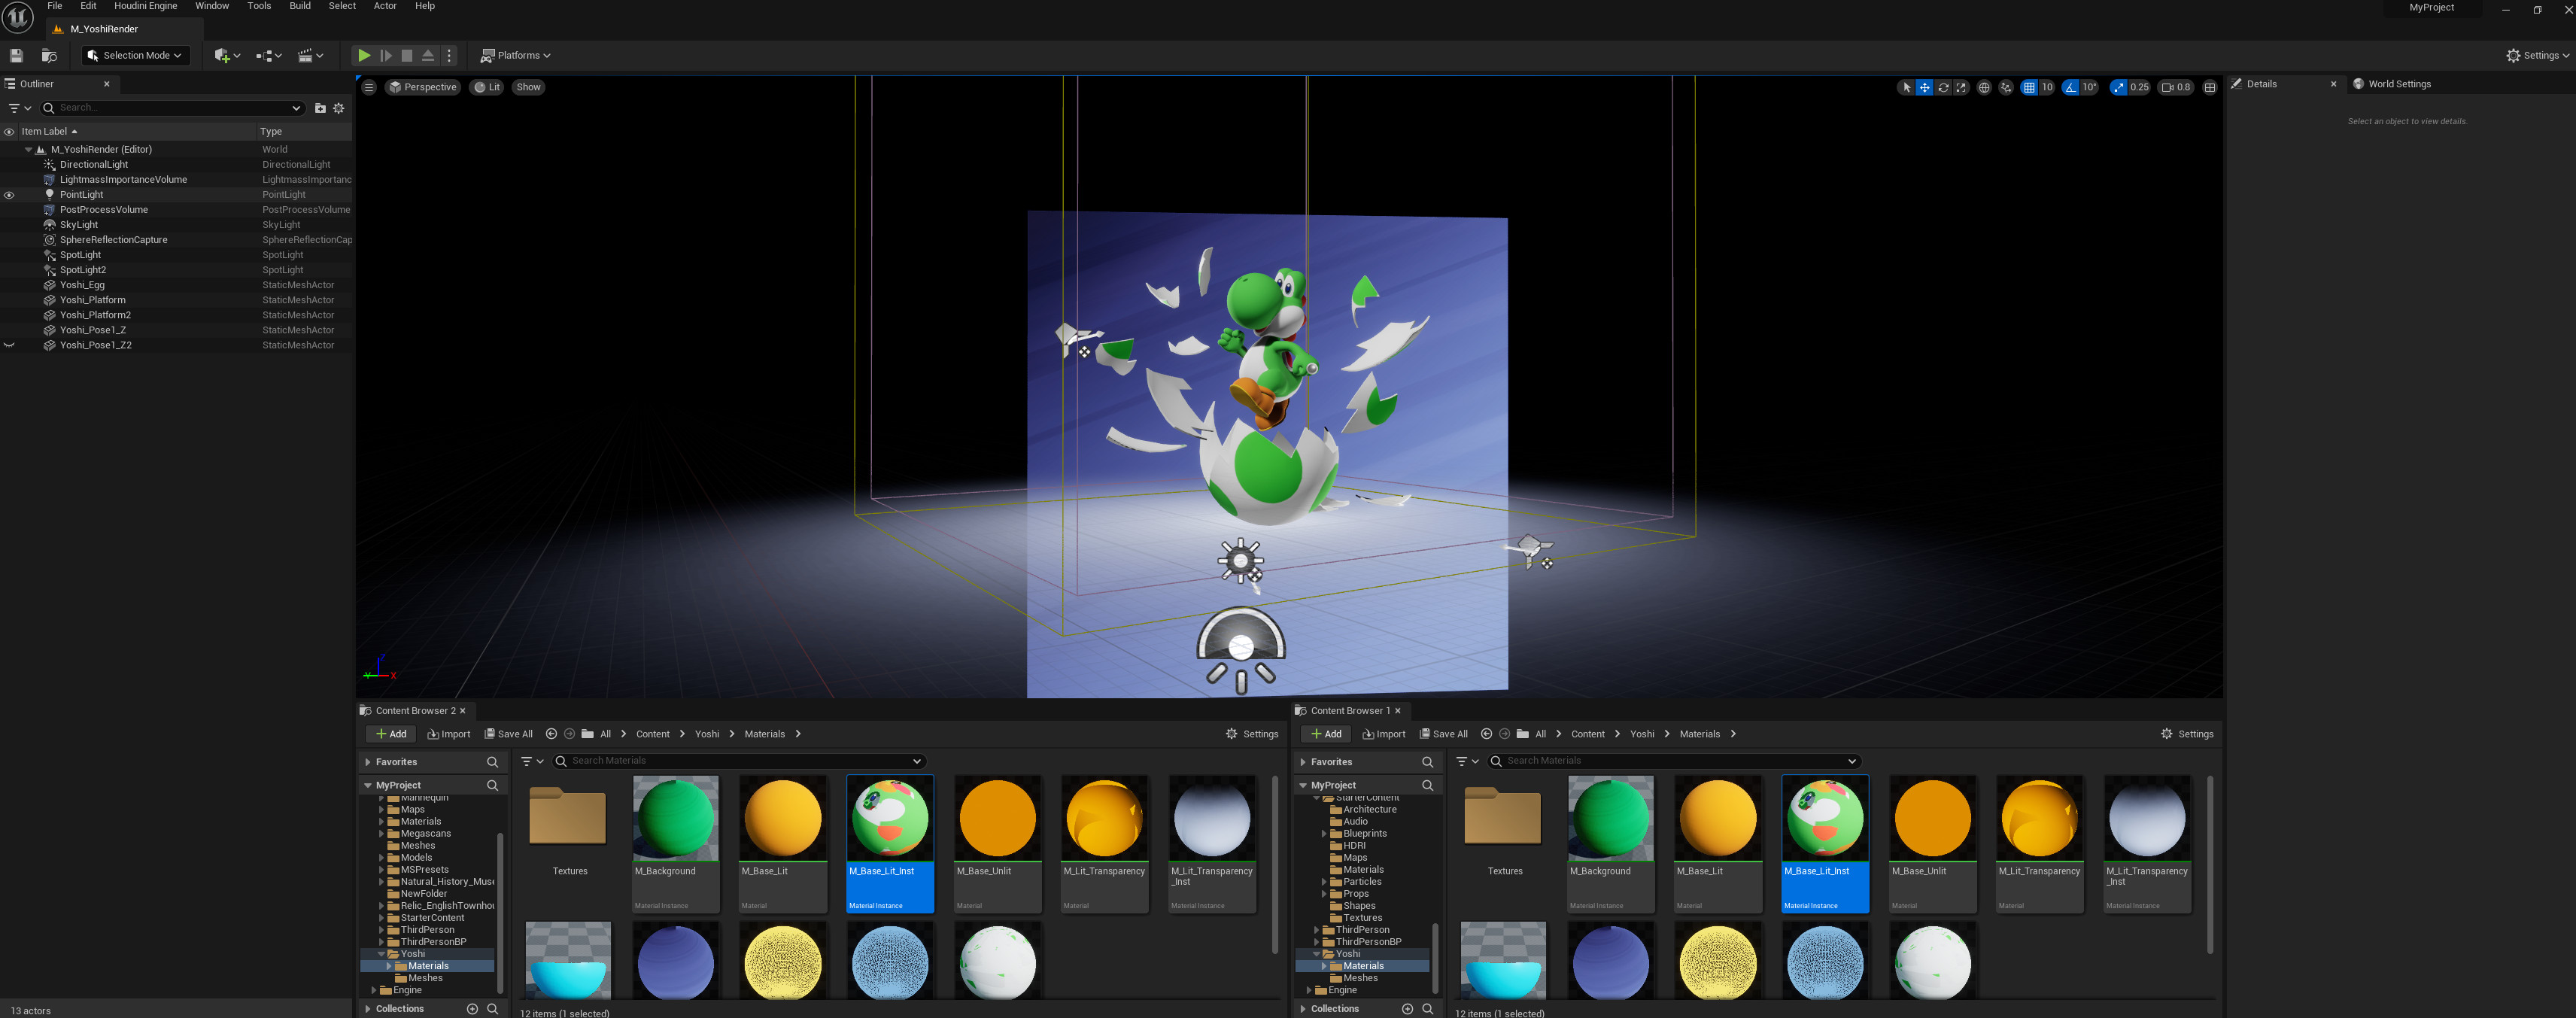
Task: Open the Platforms dropdown
Action: pos(516,56)
